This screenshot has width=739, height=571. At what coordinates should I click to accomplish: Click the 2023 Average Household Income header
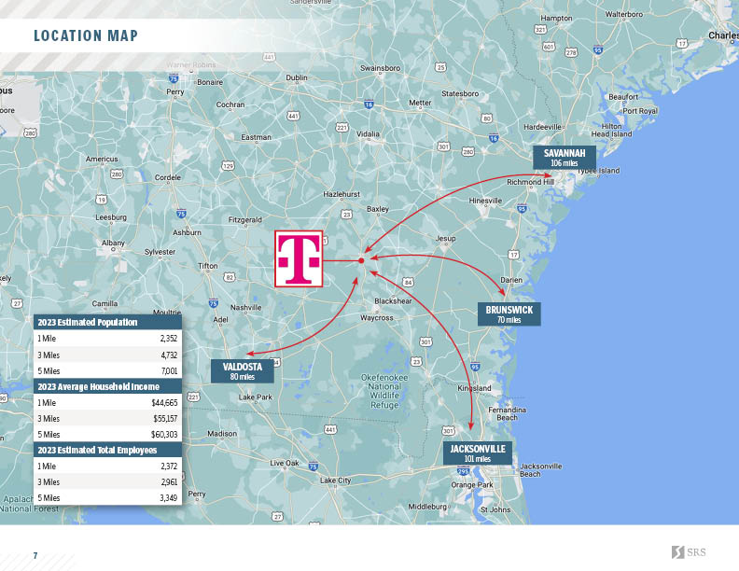pyautogui.click(x=108, y=386)
